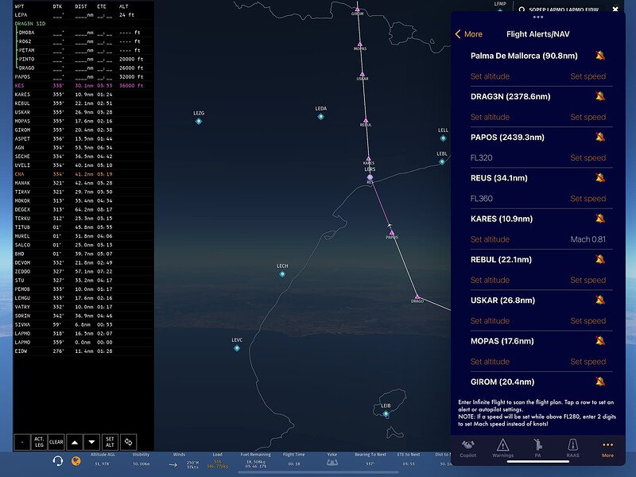The image size is (636, 477).
Task: Toggle alert bell for GIROM
Action: tap(600, 382)
